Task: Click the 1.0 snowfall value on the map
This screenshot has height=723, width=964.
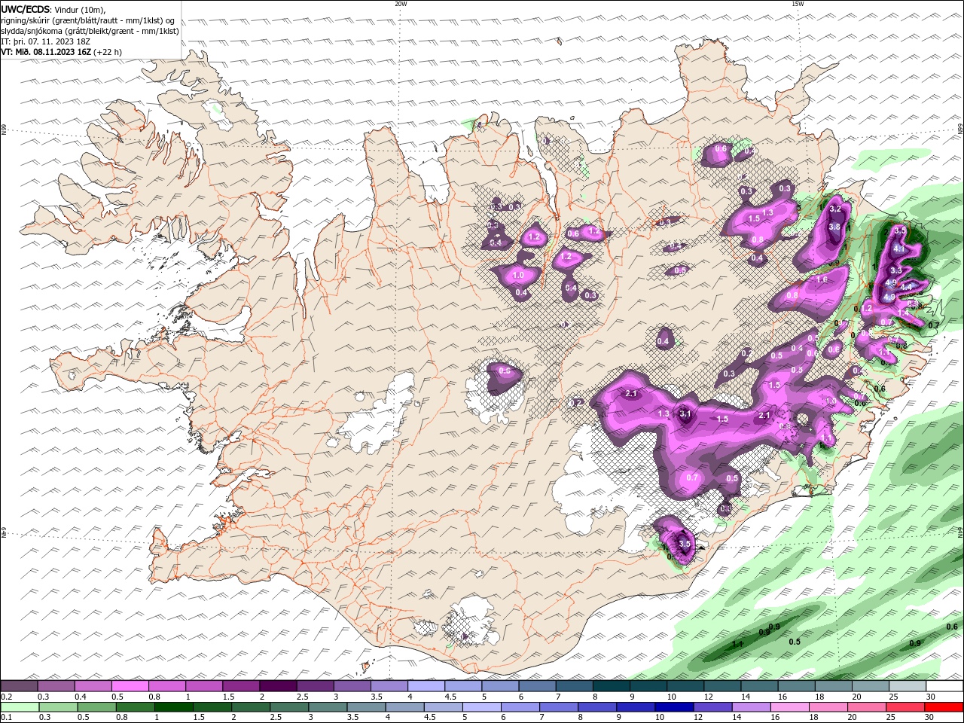Action: tap(518, 276)
